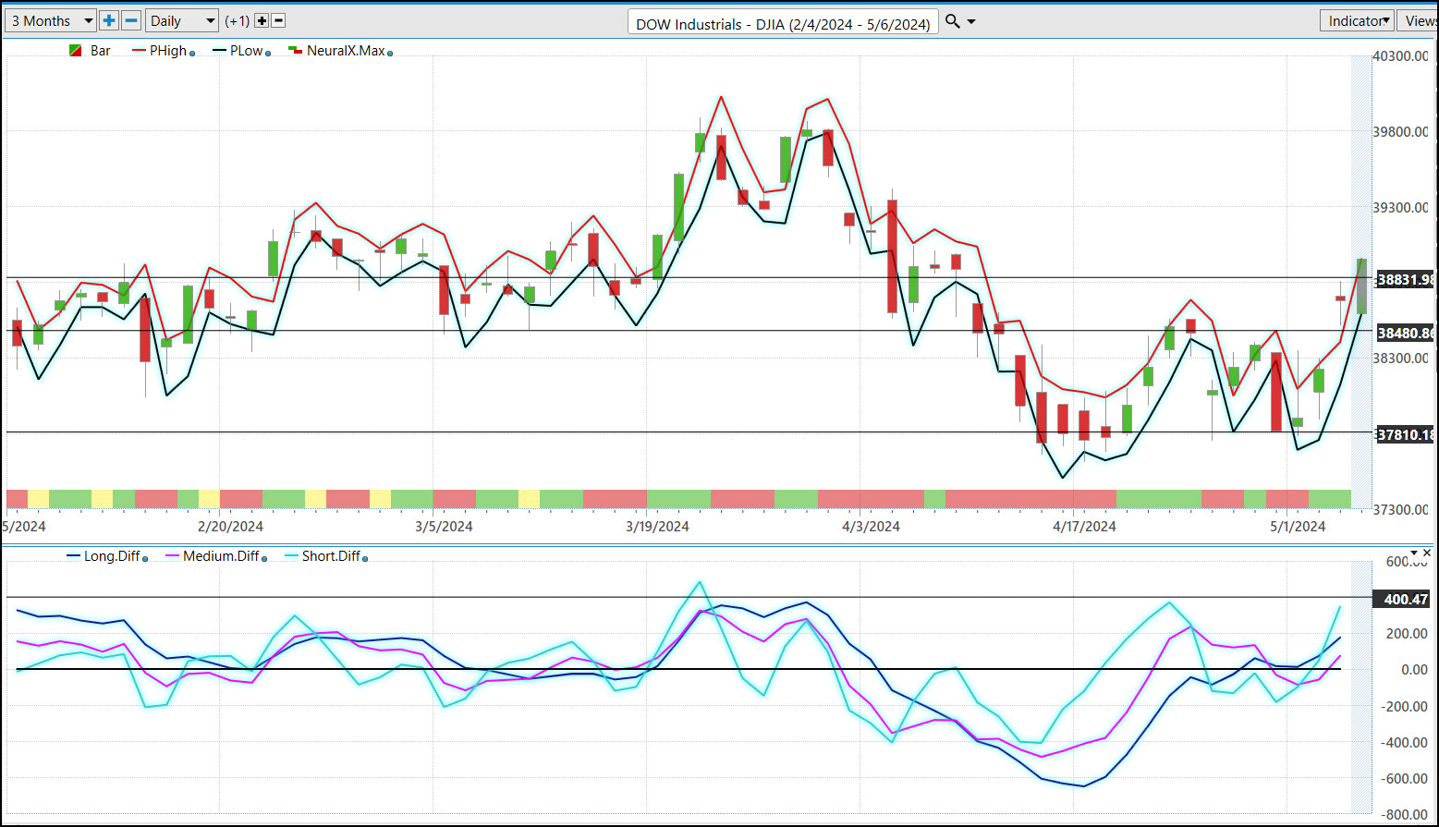The height and width of the screenshot is (827, 1439).
Task: Open the 3 Months time range dropdown
Action: (50, 20)
